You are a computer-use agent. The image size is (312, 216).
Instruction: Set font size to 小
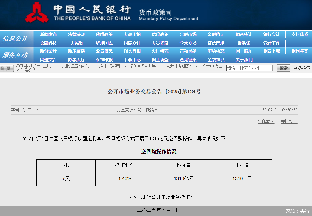[x=36, y=110]
